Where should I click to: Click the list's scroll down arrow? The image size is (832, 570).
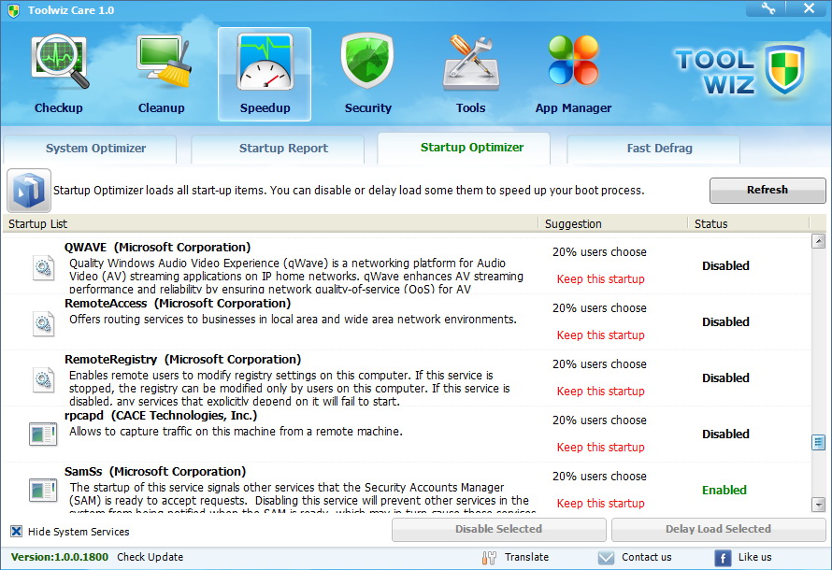pyautogui.click(x=818, y=505)
